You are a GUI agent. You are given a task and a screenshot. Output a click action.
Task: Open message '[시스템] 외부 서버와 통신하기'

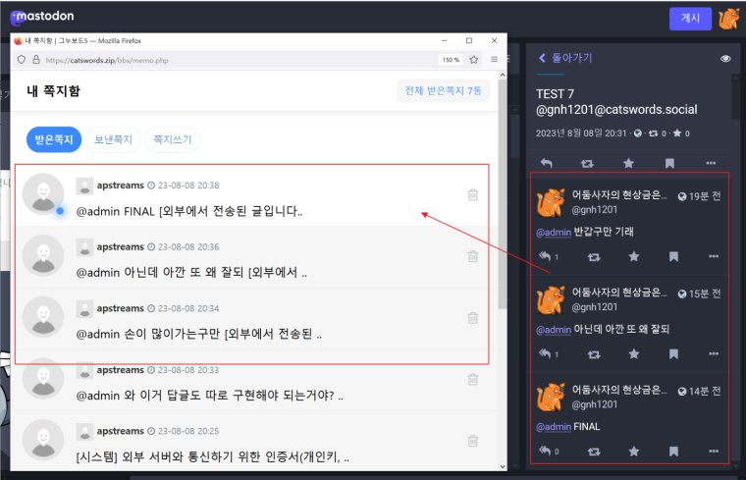tap(213, 456)
